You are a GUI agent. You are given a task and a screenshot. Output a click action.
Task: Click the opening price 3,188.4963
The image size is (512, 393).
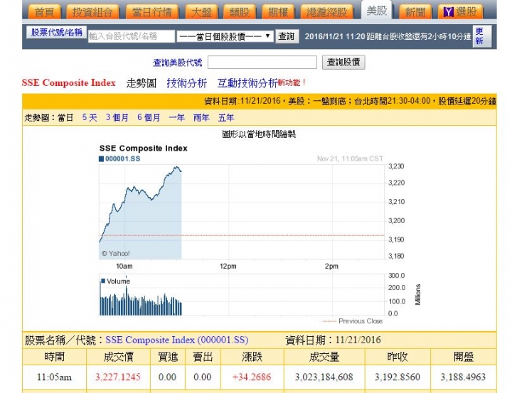(x=463, y=377)
